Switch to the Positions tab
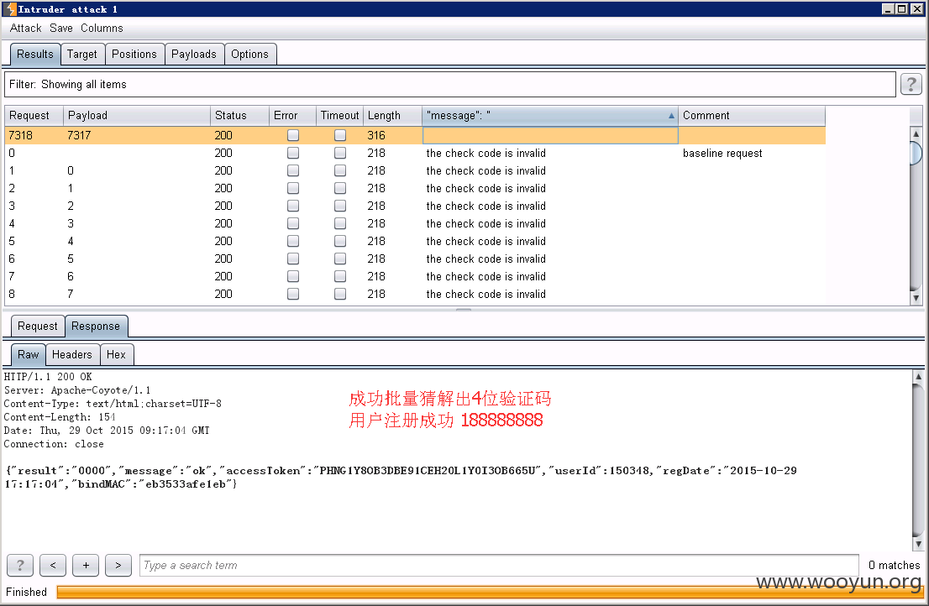This screenshot has height=606, width=929. tap(134, 54)
